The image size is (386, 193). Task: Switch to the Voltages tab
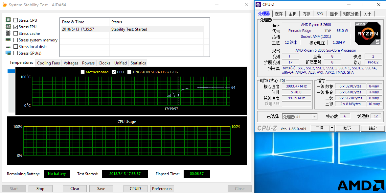71,63
